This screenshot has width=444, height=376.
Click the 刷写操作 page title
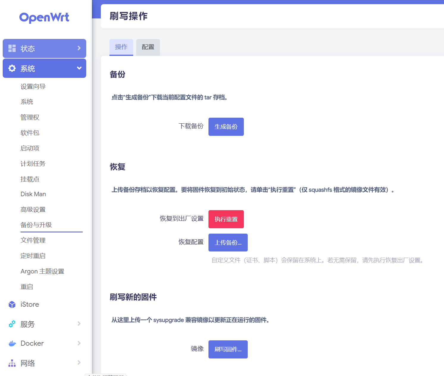coord(129,16)
